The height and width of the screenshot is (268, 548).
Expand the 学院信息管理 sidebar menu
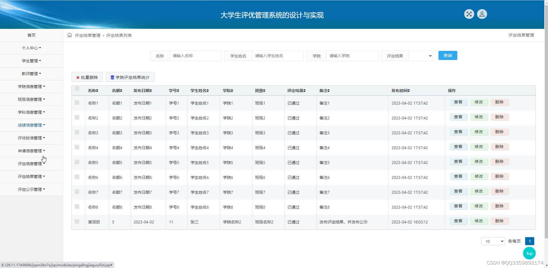(x=31, y=87)
